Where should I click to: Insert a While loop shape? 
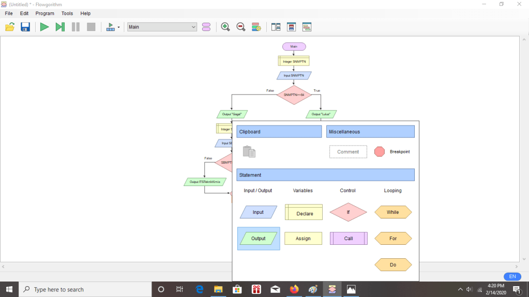click(393, 212)
